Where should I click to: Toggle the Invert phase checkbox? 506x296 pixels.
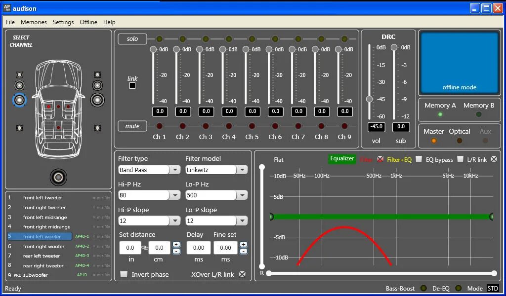pos(124,274)
